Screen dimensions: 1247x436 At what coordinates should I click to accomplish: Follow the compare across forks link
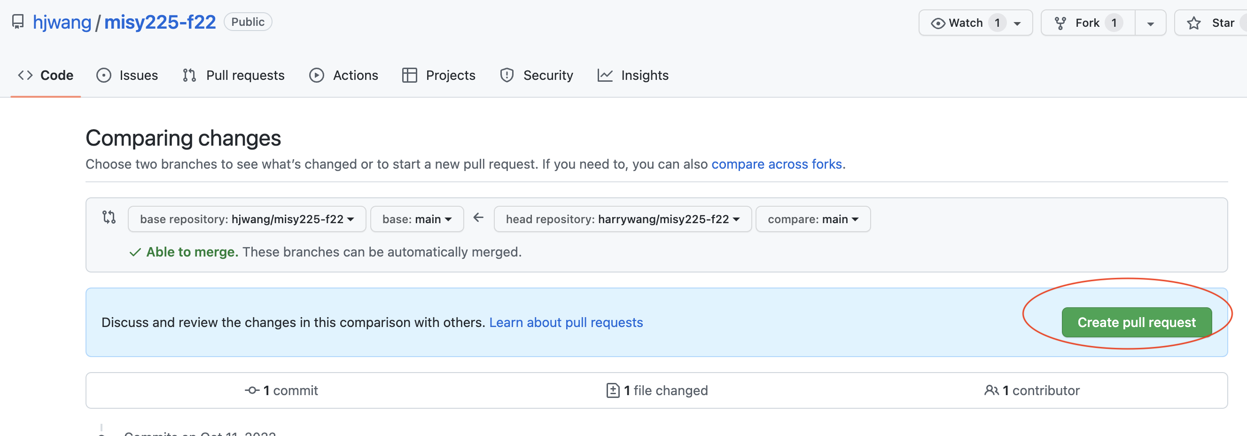pyautogui.click(x=777, y=164)
